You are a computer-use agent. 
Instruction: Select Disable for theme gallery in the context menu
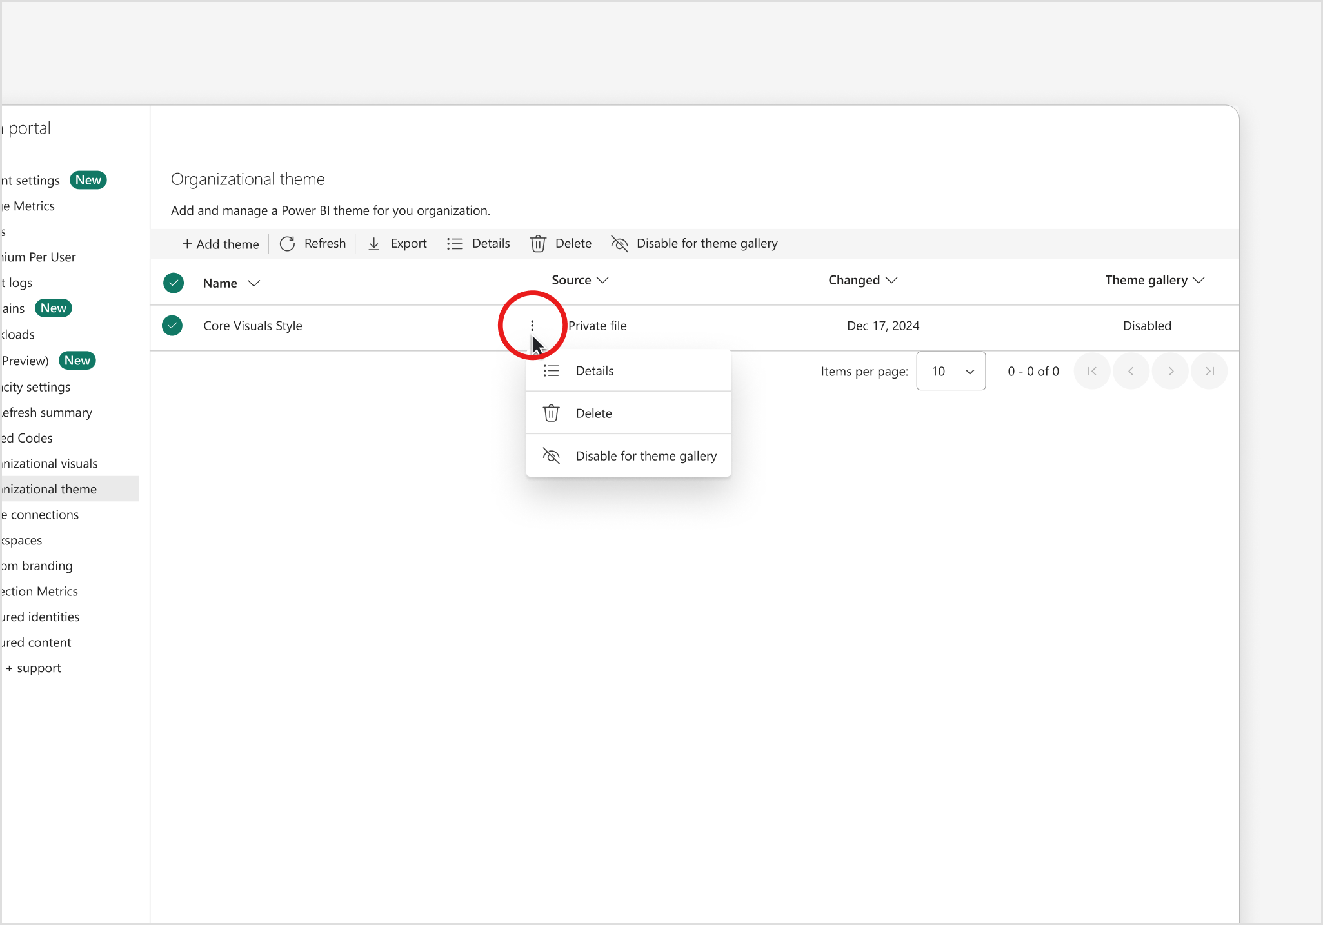(x=645, y=456)
